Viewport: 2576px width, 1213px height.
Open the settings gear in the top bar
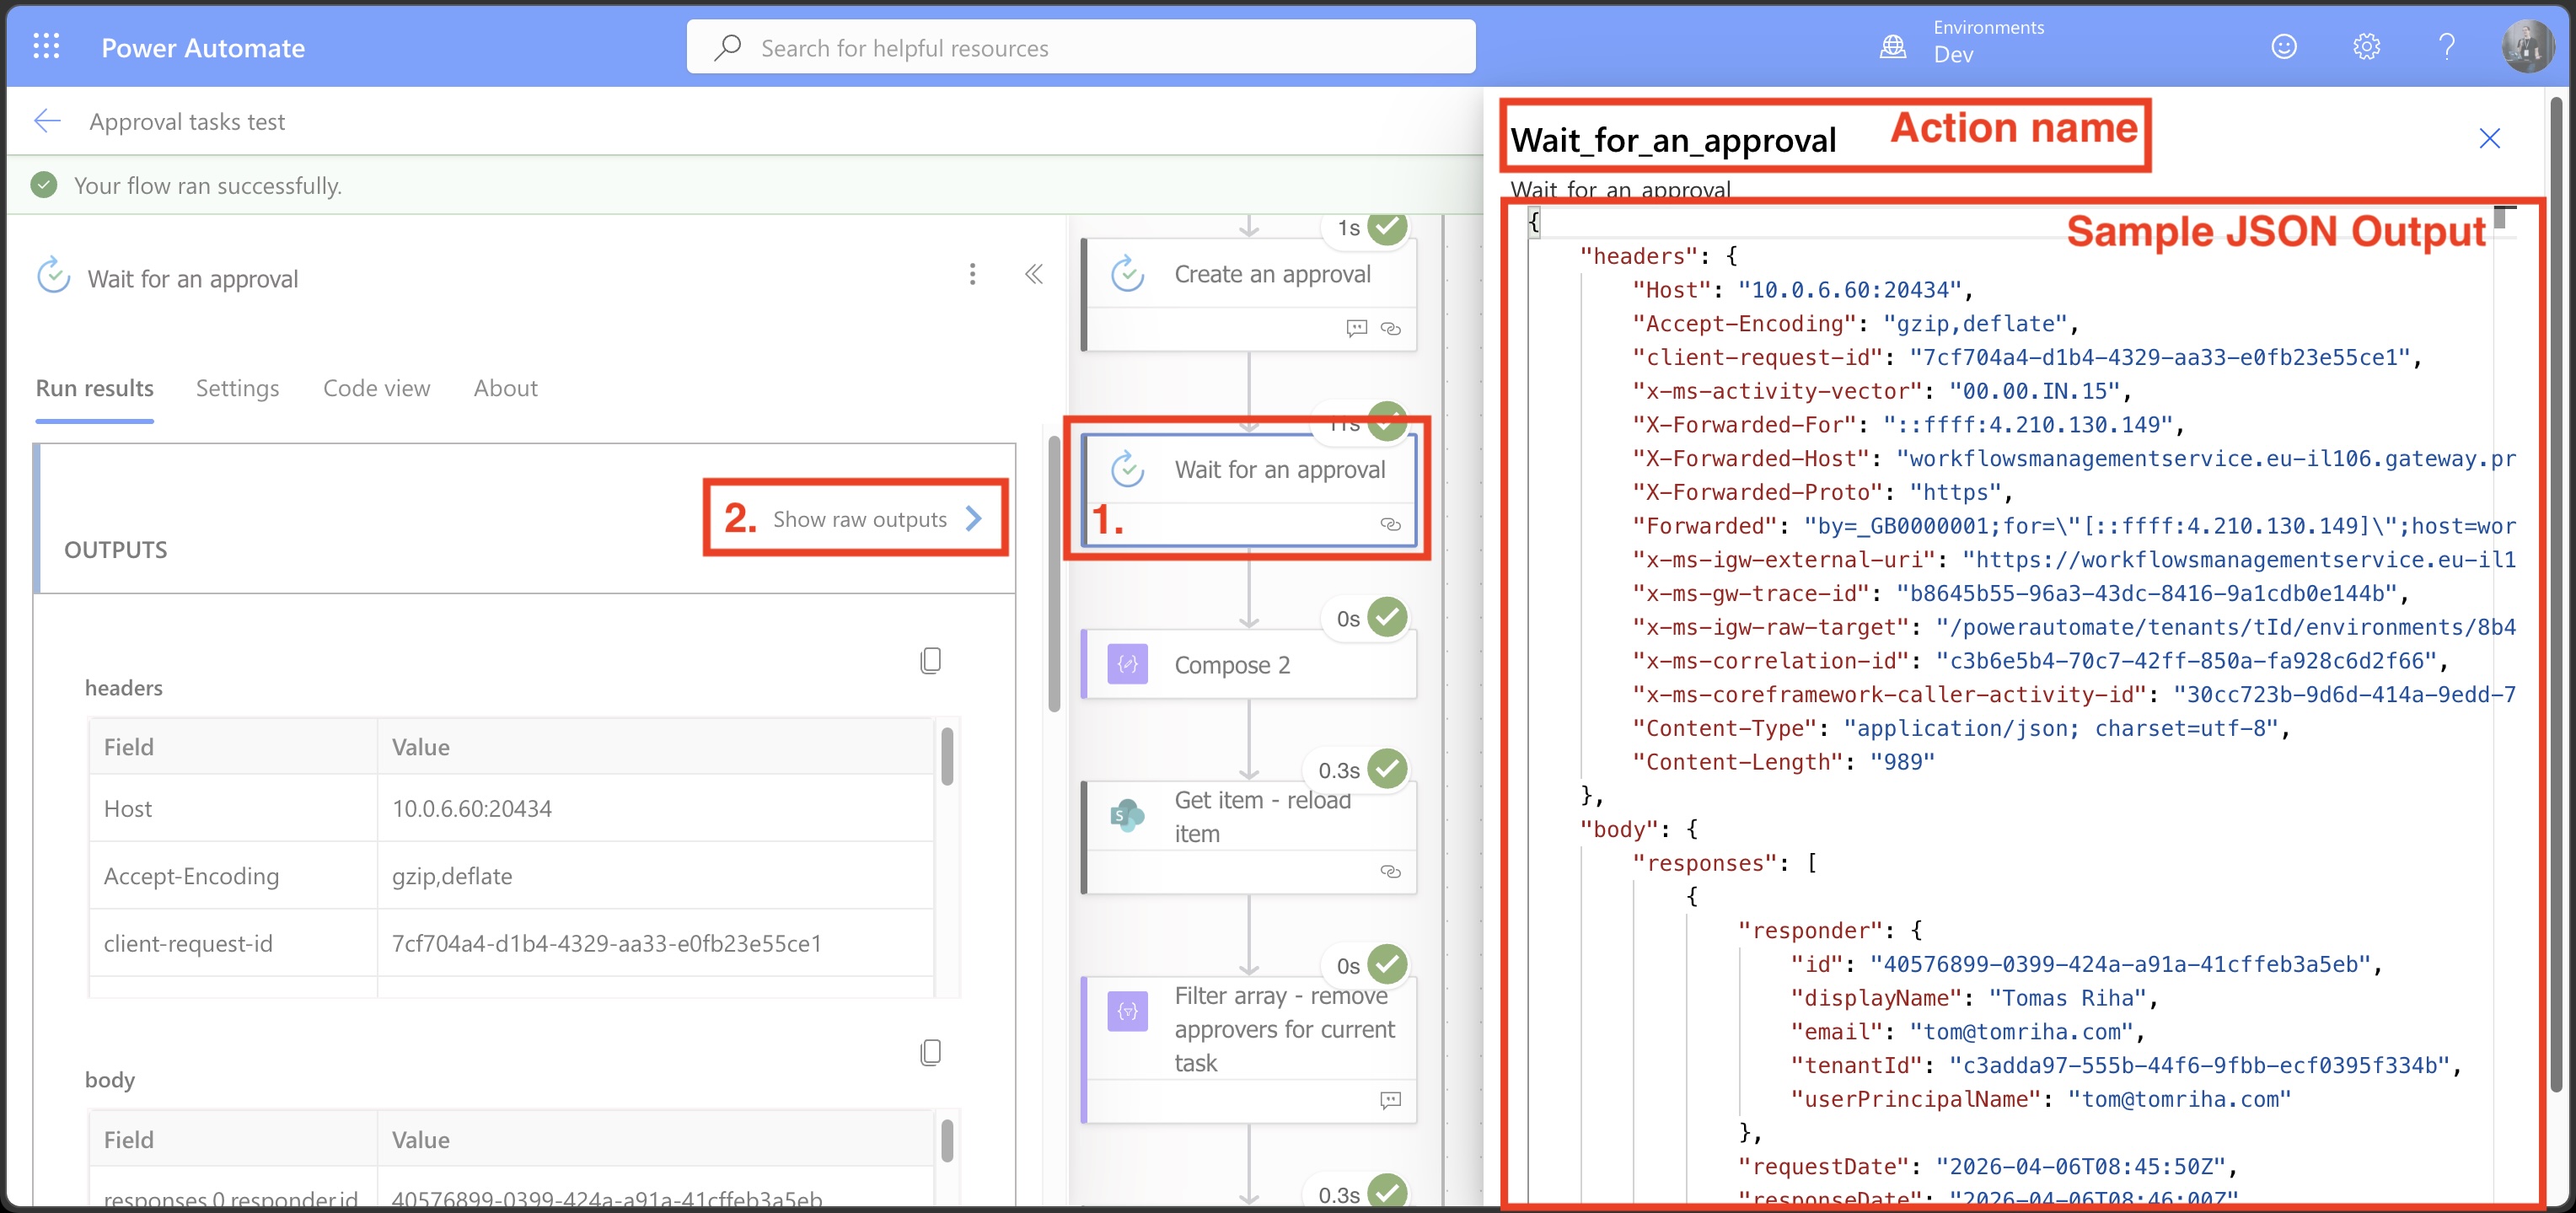point(2367,46)
